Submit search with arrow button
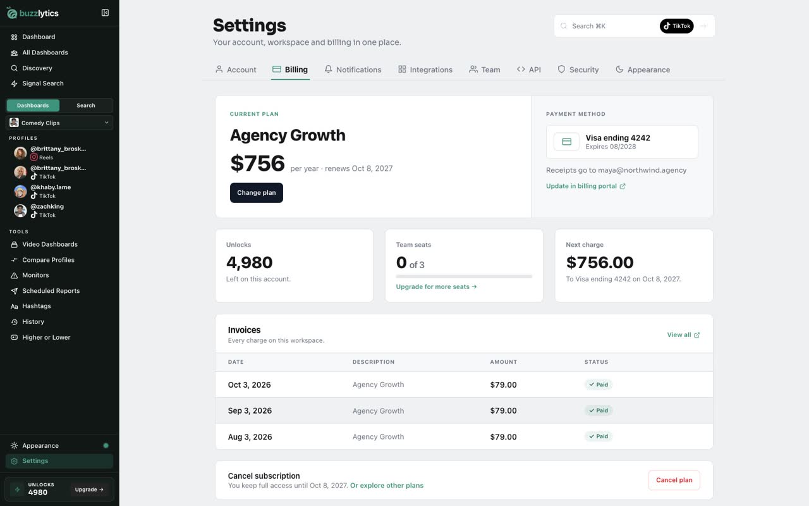 tap(703, 26)
